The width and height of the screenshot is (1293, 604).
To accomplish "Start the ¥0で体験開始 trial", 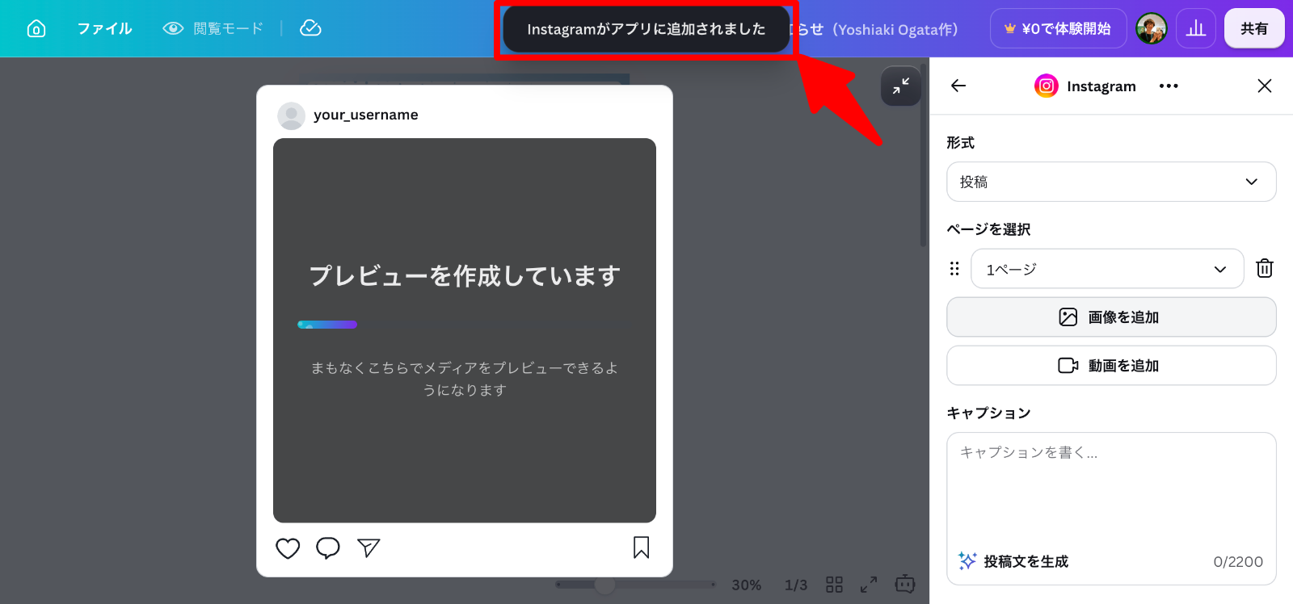I will 1058,29.
